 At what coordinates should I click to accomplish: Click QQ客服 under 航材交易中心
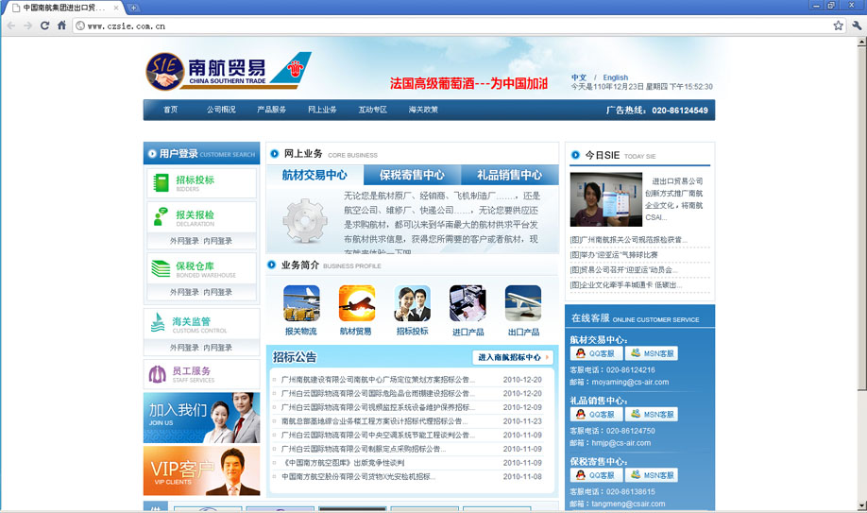[x=596, y=353]
